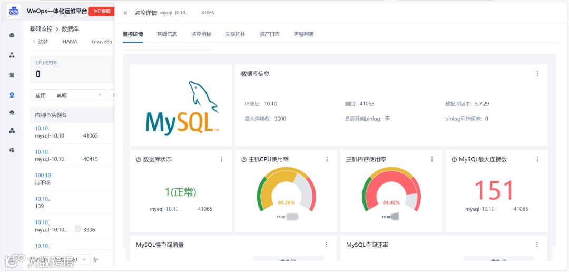Click the CPU使用率 summary card value 0
Image resolution: width=569 pixels, height=272 pixels.
(38, 74)
